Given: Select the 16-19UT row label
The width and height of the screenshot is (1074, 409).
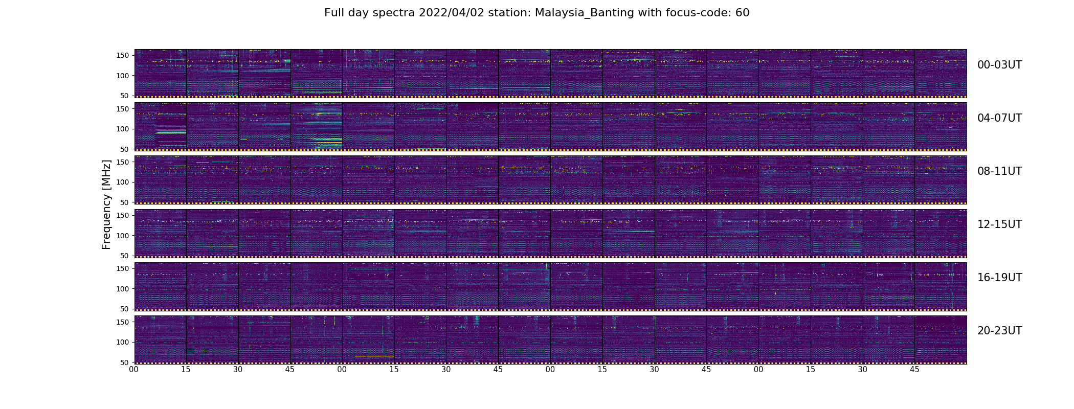Looking at the screenshot, I should (x=999, y=278).
